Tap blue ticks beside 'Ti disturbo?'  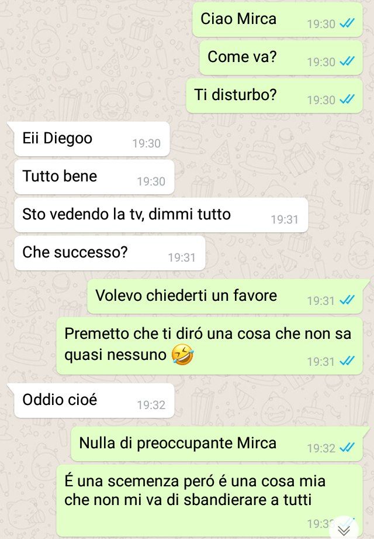click(x=347, y=99)
